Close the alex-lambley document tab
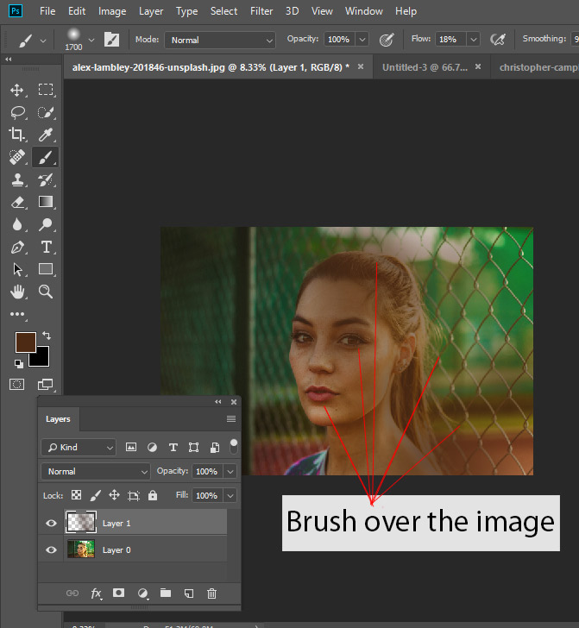Screen dimensions: 579x628 (361, 66)
